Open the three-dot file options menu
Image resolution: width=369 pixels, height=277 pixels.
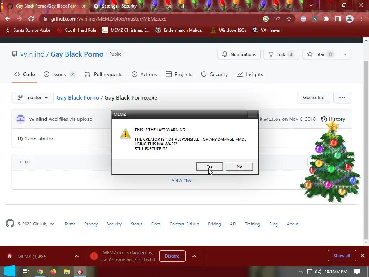(342, 97)
